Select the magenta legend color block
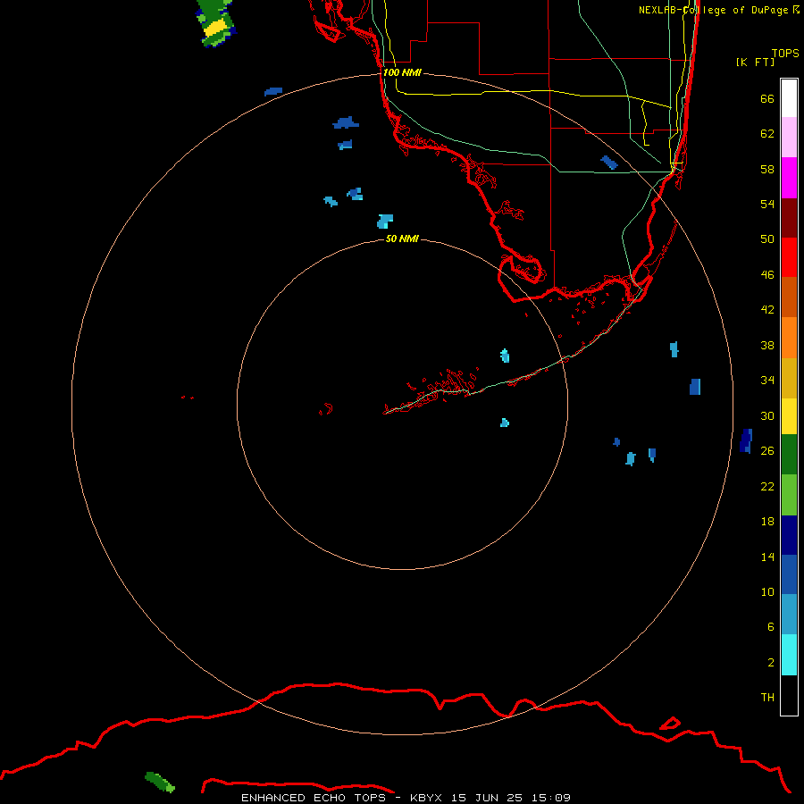This screenshot has width=804, height=804. (x=789, y=178)
